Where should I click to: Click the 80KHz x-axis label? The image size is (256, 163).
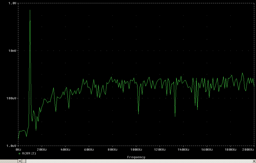(113, 150)
